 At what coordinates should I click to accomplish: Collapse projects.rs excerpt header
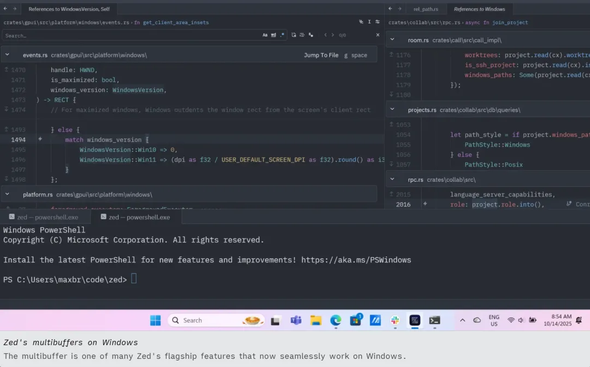click(392, 109)
